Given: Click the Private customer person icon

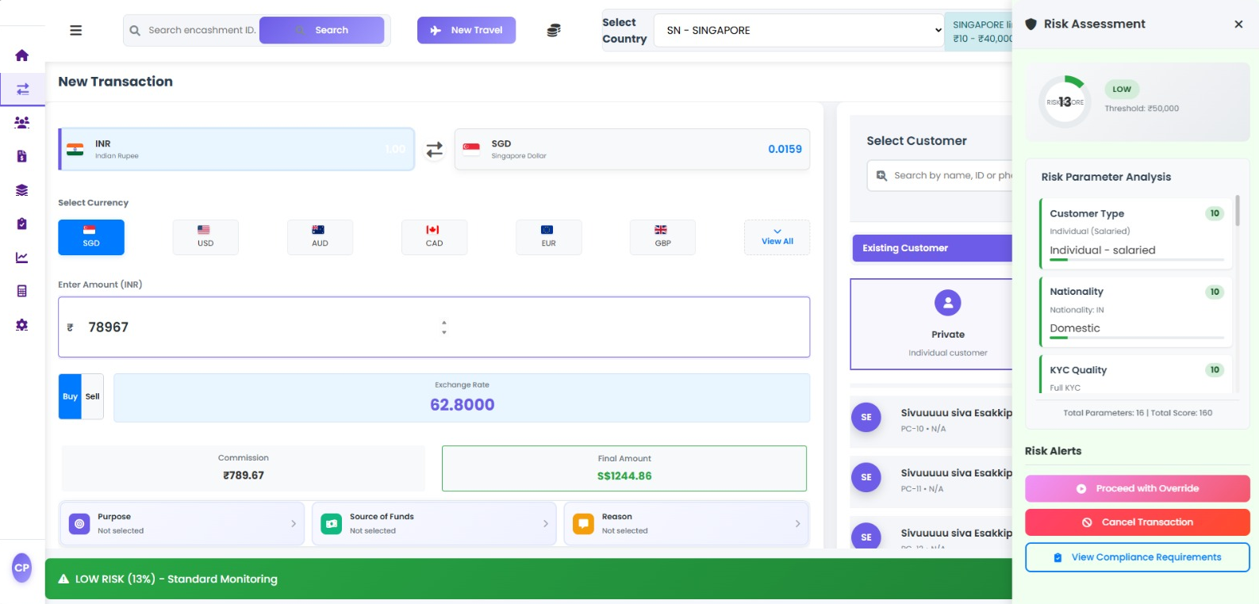Looking at the screenshot, I should [x=948, y=303].
